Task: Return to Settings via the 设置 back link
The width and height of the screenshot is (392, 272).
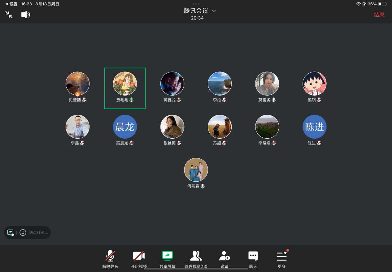Action: tap(11, 4)
